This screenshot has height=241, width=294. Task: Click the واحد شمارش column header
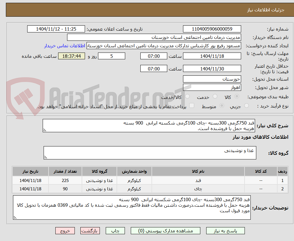[134, 171]
